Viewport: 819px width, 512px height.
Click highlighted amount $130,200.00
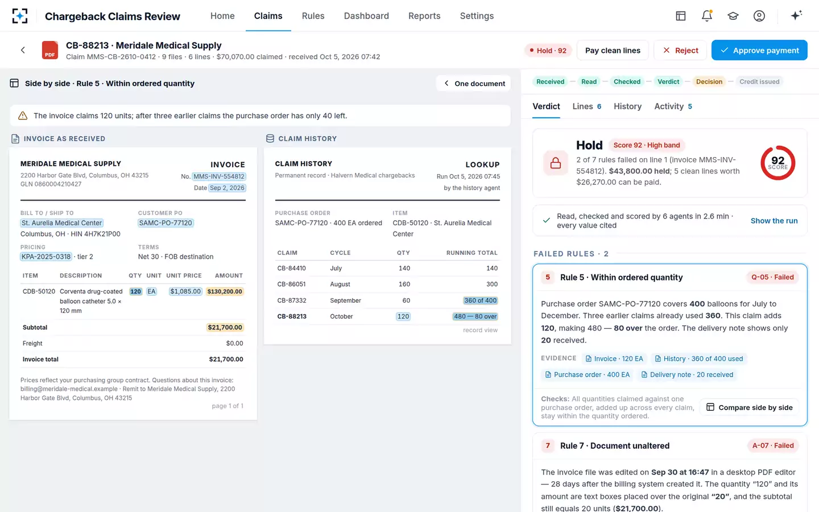tap(225, 291)
